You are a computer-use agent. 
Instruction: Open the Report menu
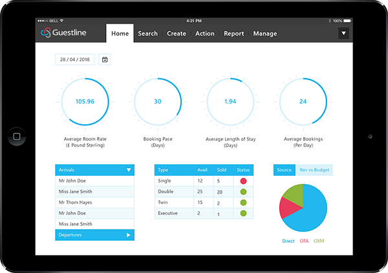(233, 34)
